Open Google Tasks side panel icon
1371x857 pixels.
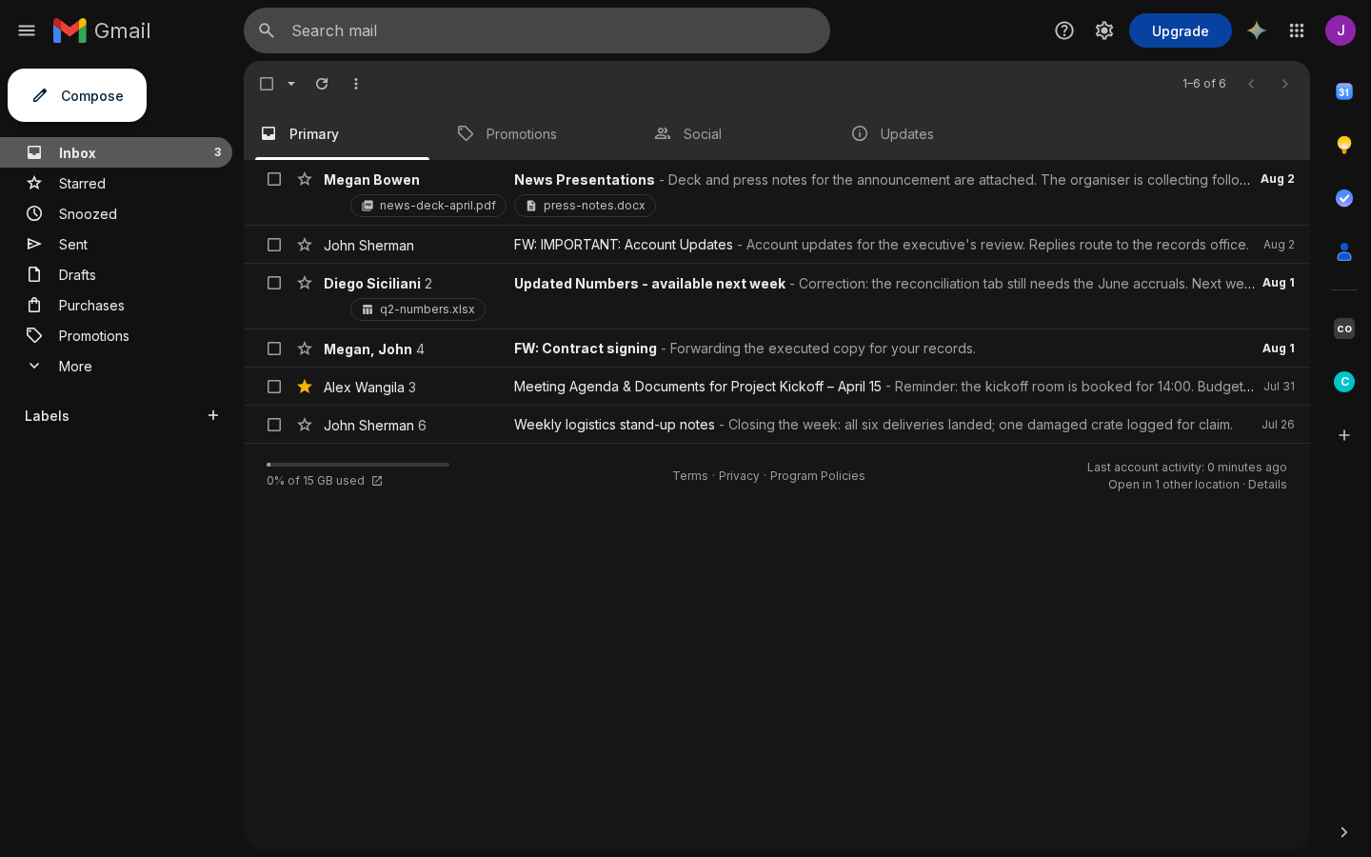[1344, 198]
